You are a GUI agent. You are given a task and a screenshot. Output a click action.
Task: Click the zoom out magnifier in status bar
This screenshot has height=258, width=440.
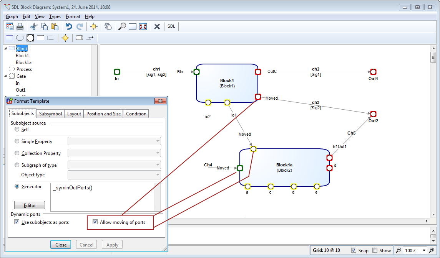pyautogui.click(x=399, y=250)
